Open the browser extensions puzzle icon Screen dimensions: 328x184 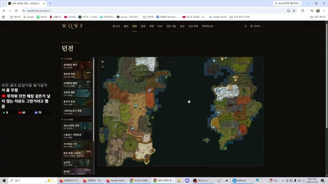point(303,11)
